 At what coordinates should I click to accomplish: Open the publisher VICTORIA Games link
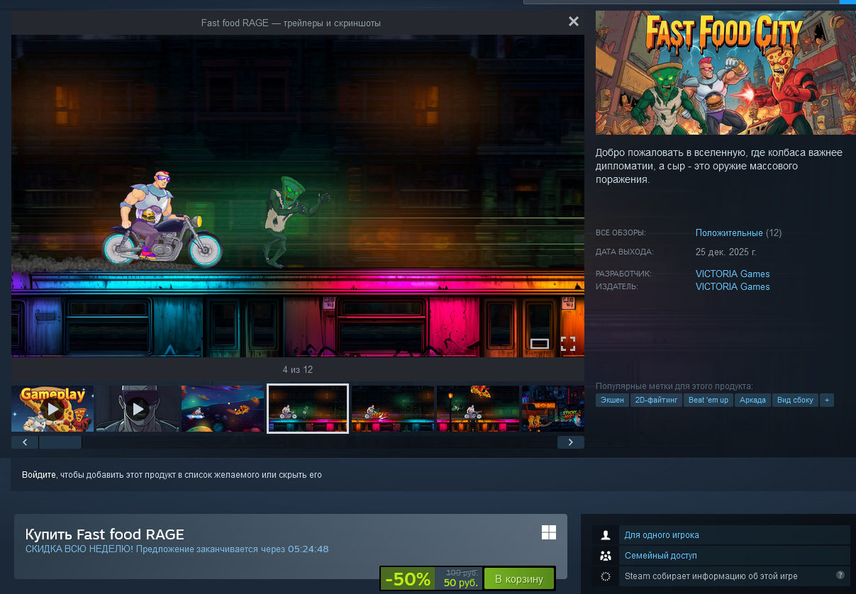coord(733,287)
